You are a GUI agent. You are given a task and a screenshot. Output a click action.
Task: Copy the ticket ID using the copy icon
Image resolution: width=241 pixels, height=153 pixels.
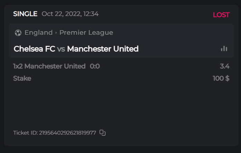(x=102, y=133)
